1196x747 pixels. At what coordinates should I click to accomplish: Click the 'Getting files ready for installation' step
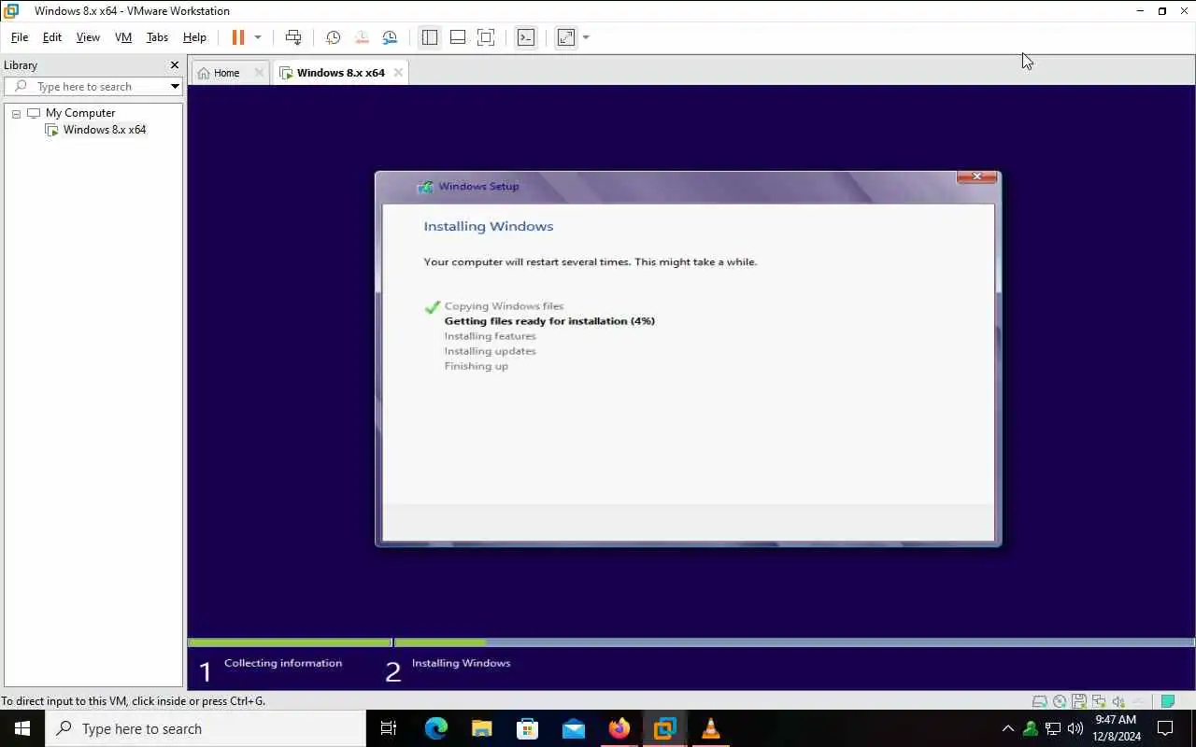click(549, 321)
